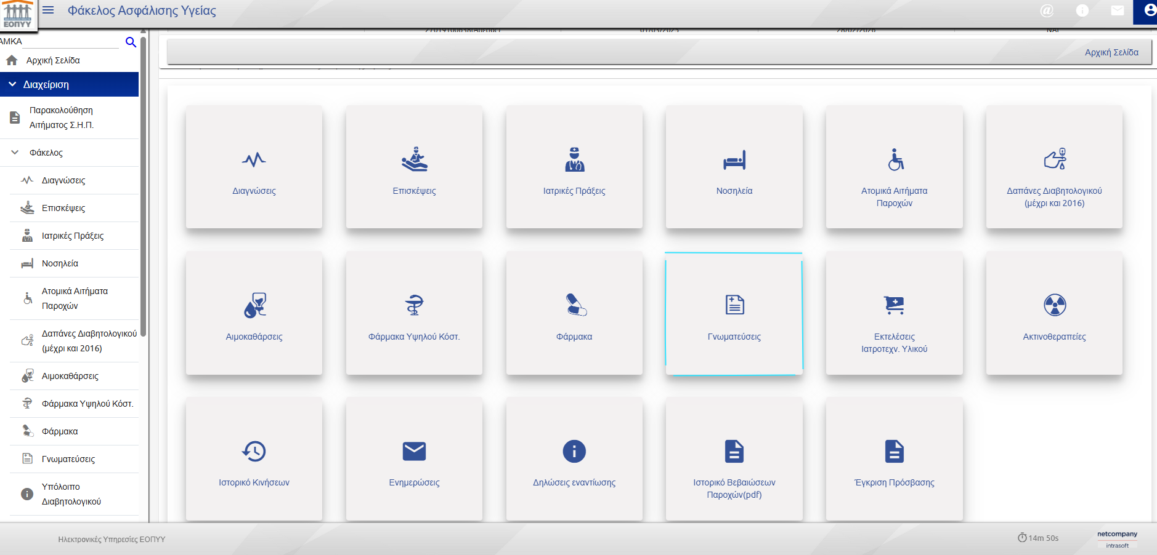
Task: Open the Ακτινοθεραπείες card
Action: coord(1054,313)
